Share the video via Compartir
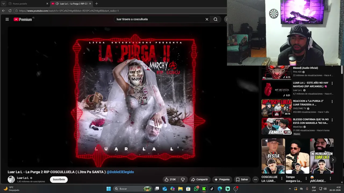Viewport: 344px width, 193px height. coord(199,179)
